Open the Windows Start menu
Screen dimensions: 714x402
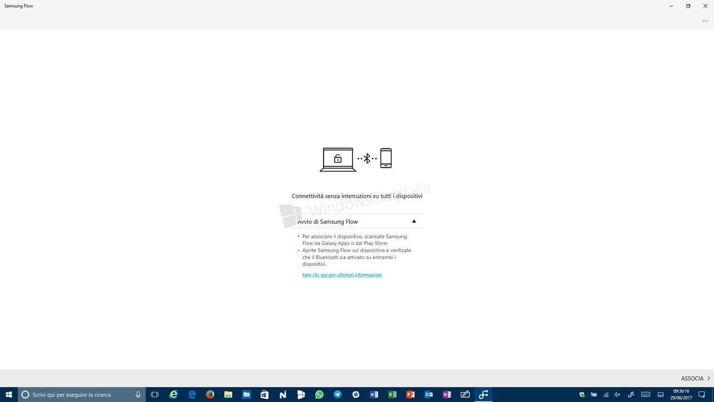point(9,395)
